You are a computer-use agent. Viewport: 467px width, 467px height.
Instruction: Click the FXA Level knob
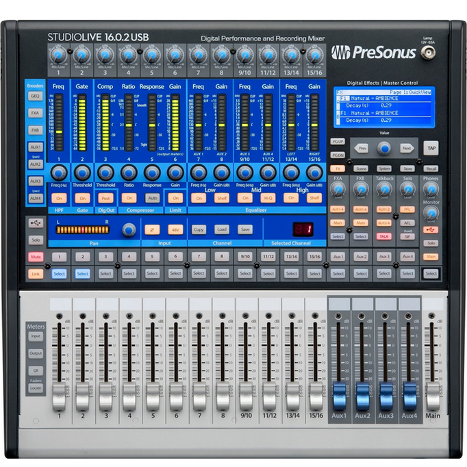click(x=338, y=189)
